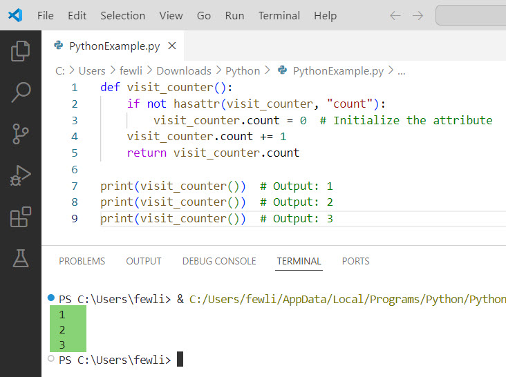Click PythonExample.py in the breadcrumbs
Image resolution: width=506 pixels, height=377 pixels.
click(338, 71)
